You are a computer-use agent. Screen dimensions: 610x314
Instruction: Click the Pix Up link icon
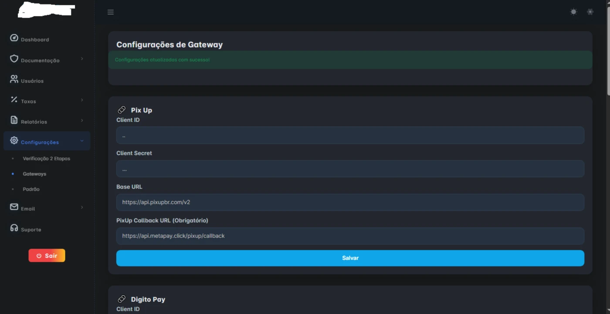click(x=122, y=110)
